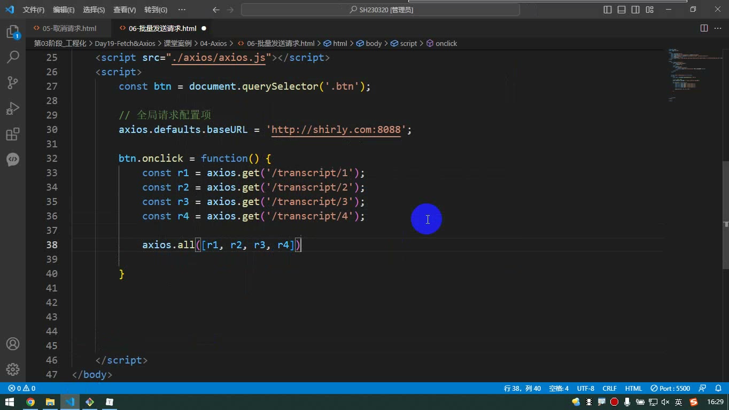This screenshot has height=410, width=729.
Task: Expand the html breadcrumb segment
Action: coord(336,43)
